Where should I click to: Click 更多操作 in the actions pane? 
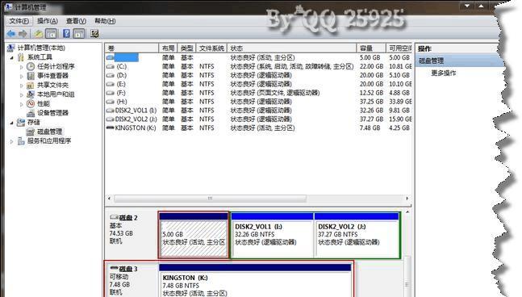(x=444, y=73)
